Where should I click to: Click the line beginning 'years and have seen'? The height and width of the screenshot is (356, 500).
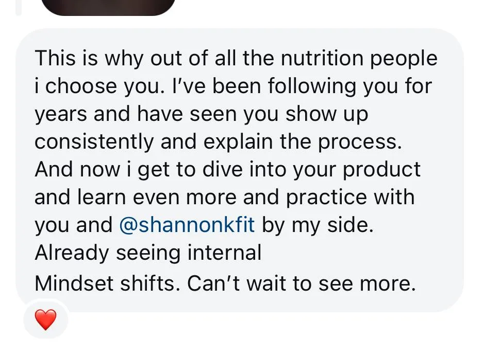[x=201, y=115]
